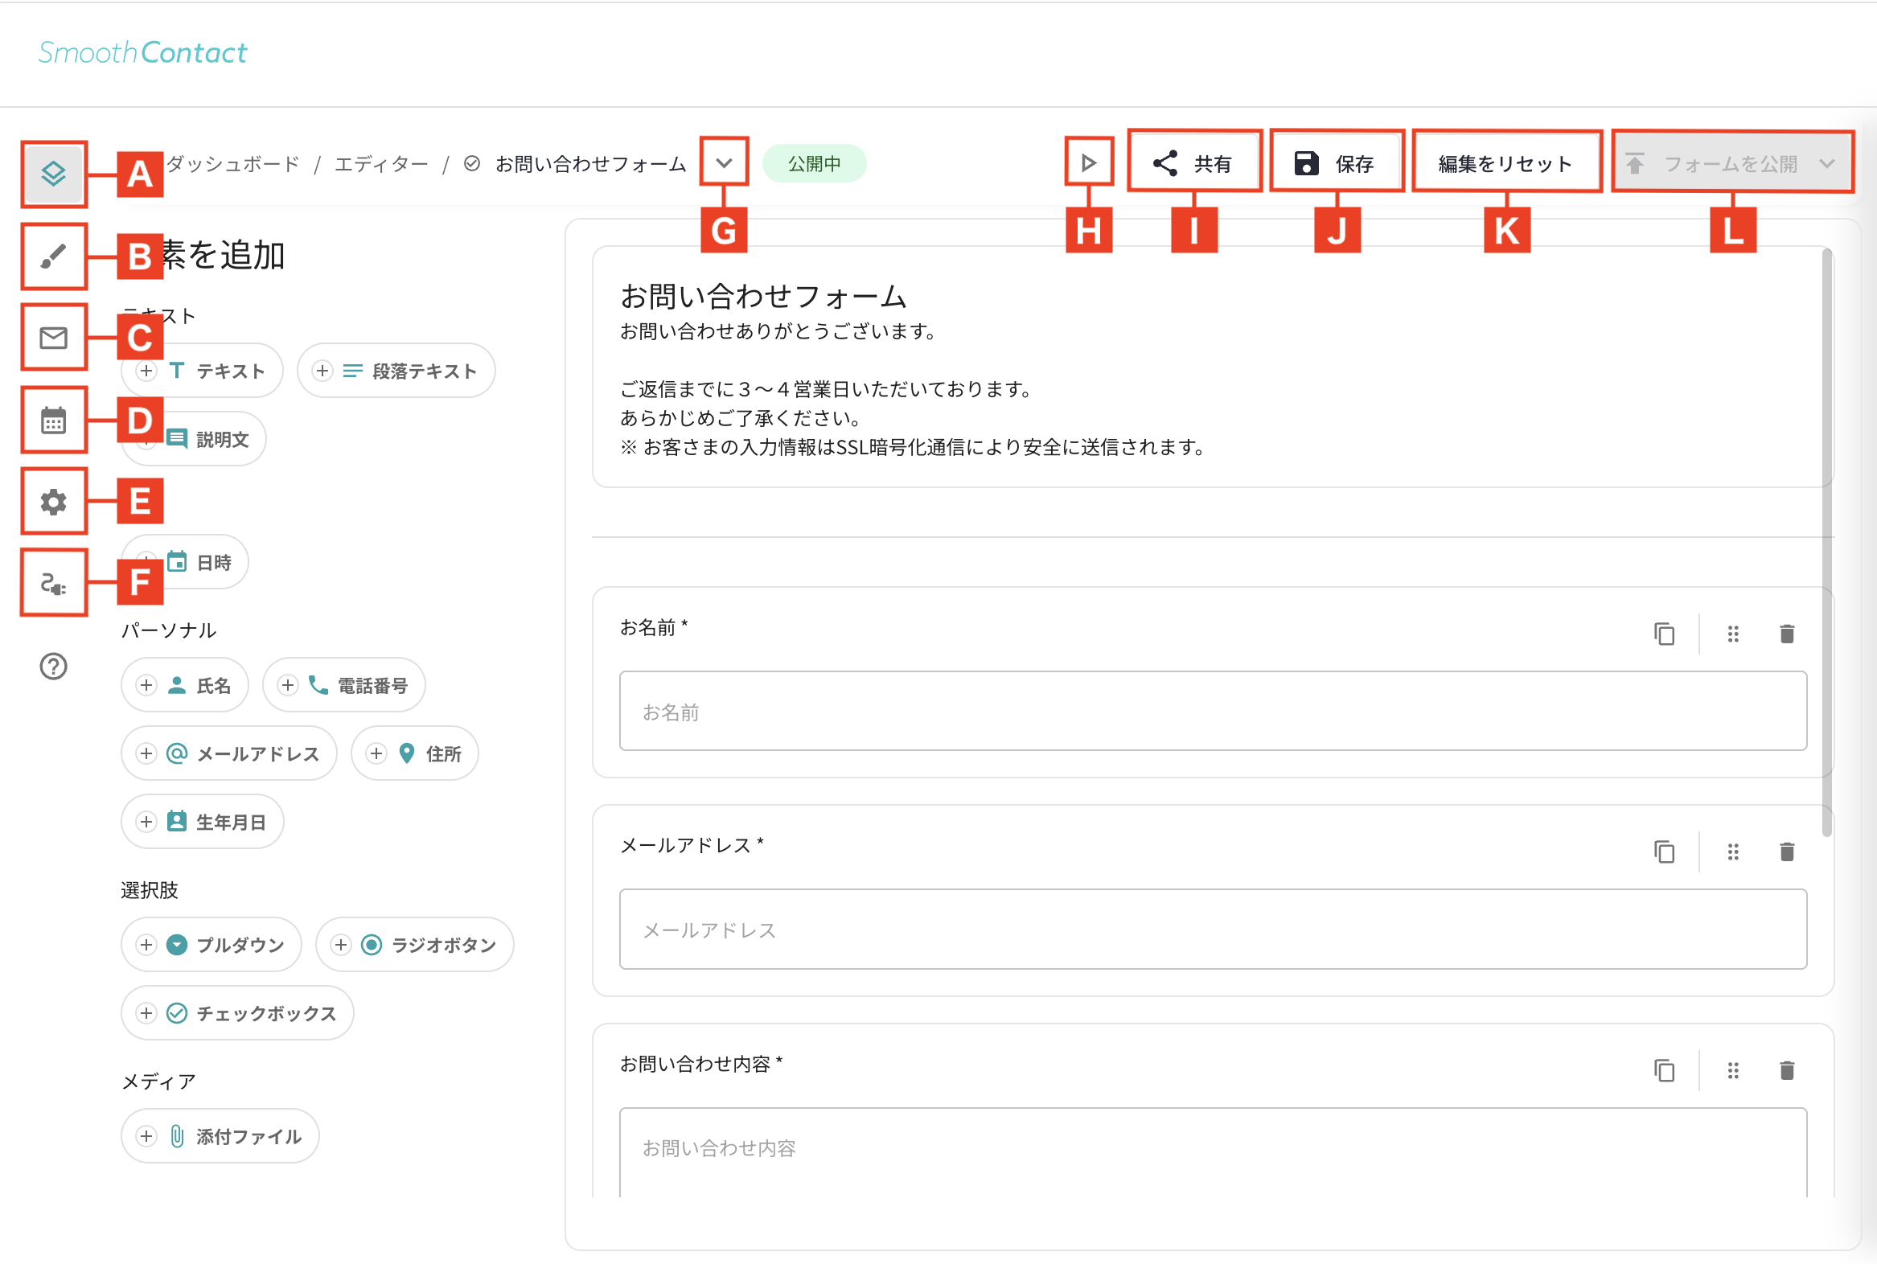Viewport: 1877px width, 1264px height.
Task: Add a プルダウン element
Action: (x=212, y=945)
